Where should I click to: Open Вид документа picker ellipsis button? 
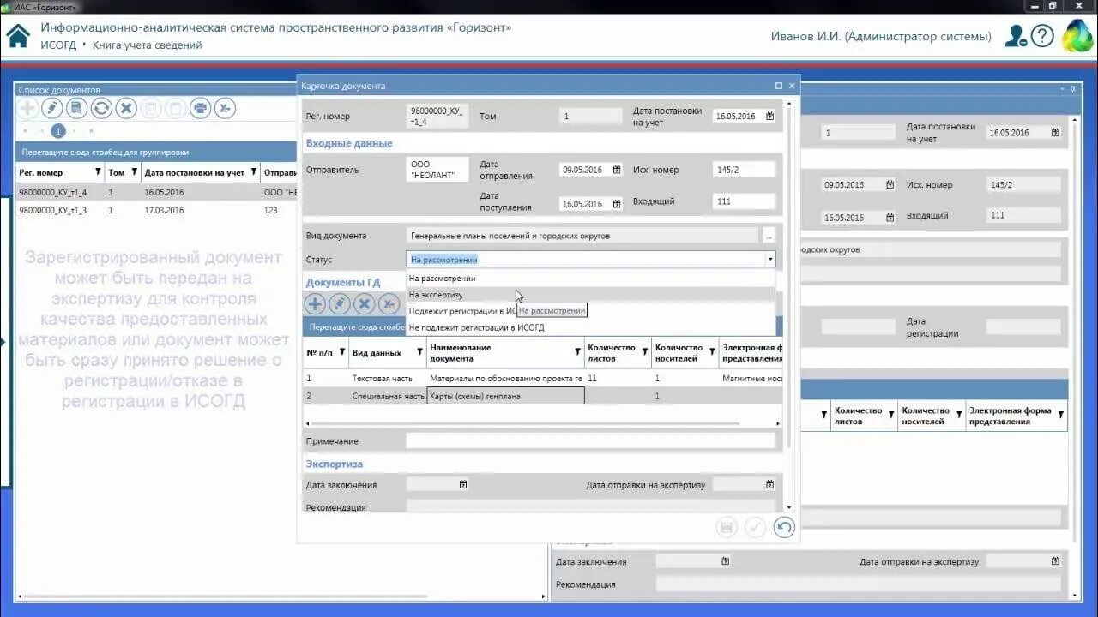click(x=769, y=235)
